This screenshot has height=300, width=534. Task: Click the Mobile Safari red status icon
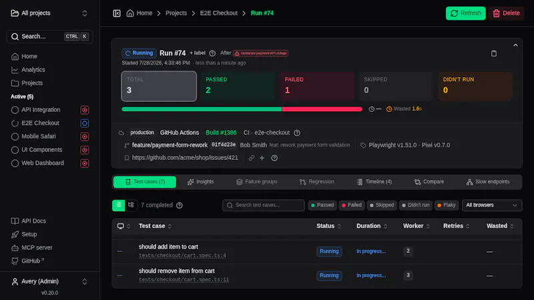pyautogui.click(x=85, y=137)
